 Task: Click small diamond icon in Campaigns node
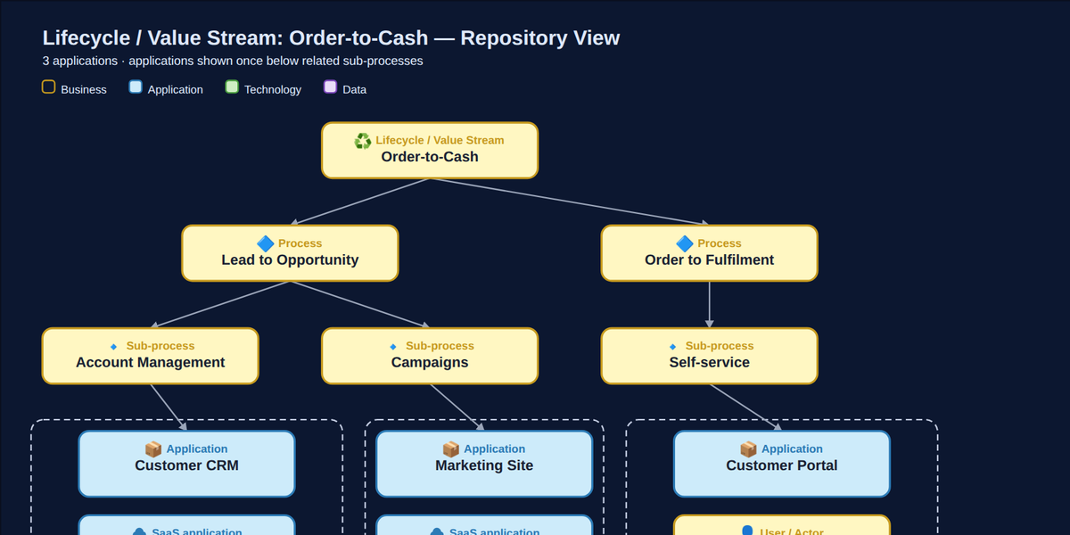coord(393,347)
